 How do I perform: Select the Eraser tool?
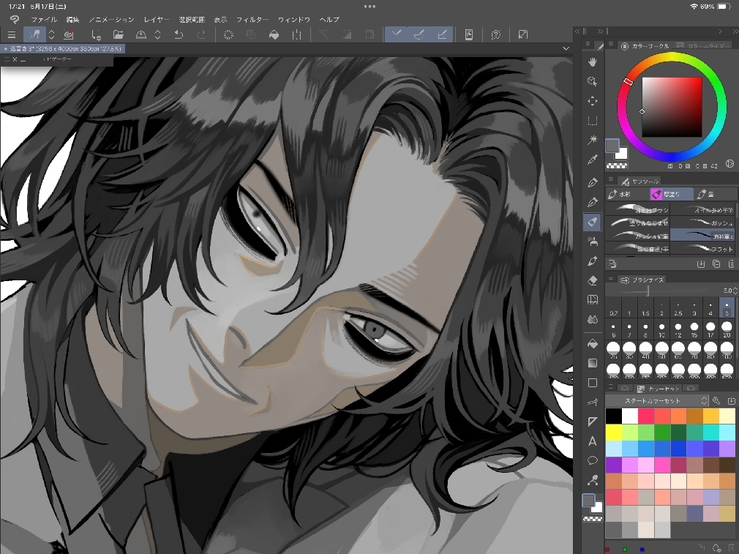click(x=593, y=280)
